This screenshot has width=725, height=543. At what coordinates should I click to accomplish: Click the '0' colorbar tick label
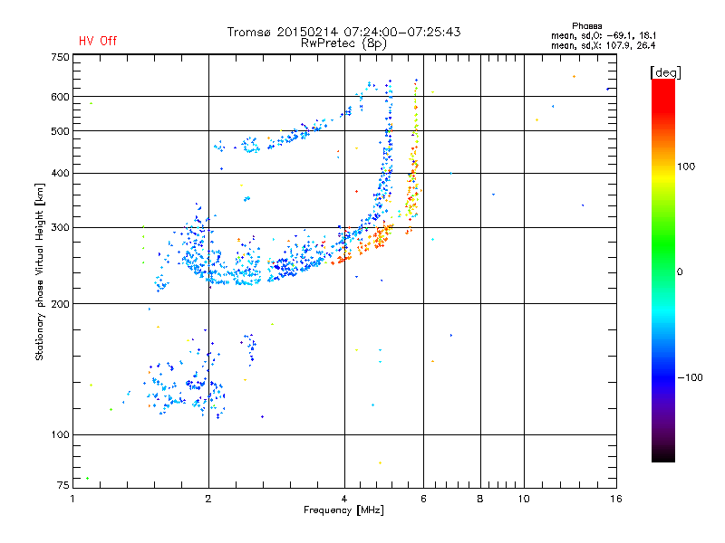tap(680, 272)
